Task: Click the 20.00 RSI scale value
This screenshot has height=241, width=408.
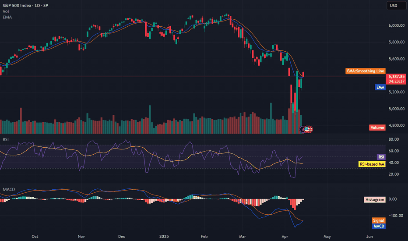Action: (394, 174)
